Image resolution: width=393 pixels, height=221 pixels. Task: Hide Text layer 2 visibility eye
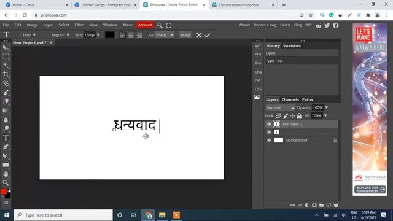click(269, 124)
